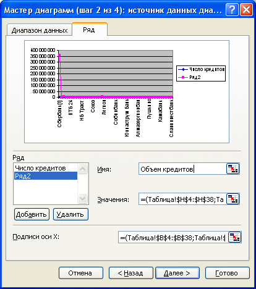
Task: Go back with the Назад button
Action: click(131, 273)
